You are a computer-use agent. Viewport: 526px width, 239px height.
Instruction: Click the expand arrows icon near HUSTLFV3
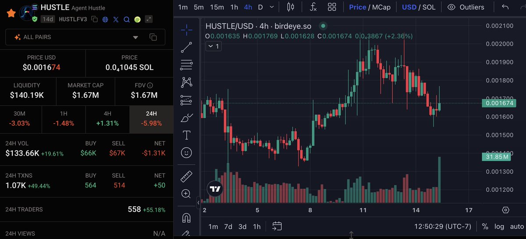tap(149, 19)
